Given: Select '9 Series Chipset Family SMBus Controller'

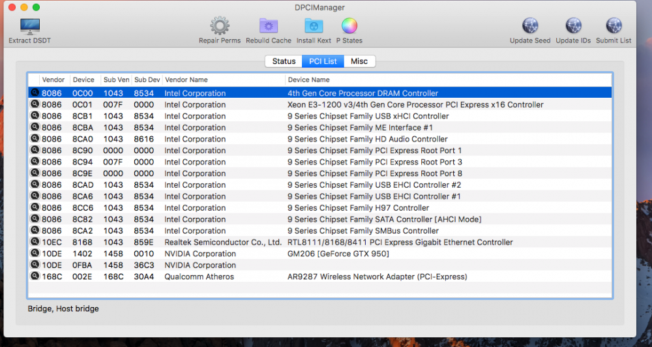Looking at the screenshot, I should coord(363,230).
